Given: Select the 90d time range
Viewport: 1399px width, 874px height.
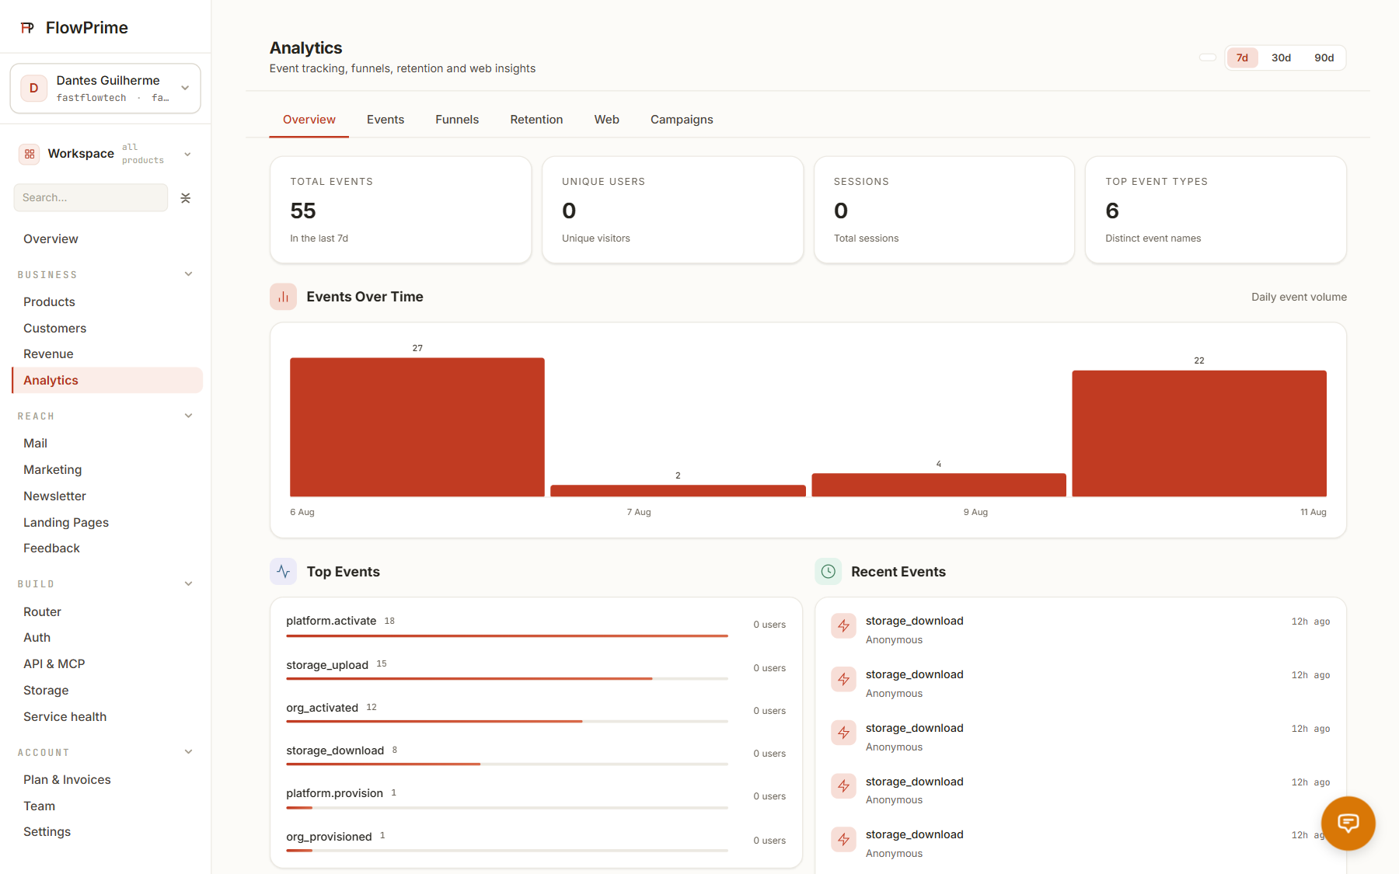Looking at the screenshot, I should [1324, 58].
